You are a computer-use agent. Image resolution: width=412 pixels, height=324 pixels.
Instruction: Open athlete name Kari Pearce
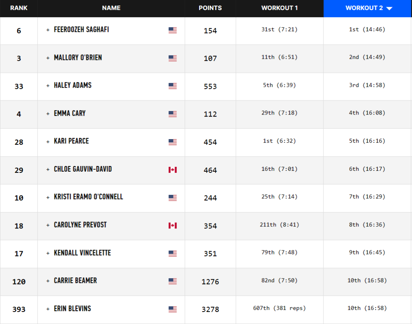click(71, 141)
